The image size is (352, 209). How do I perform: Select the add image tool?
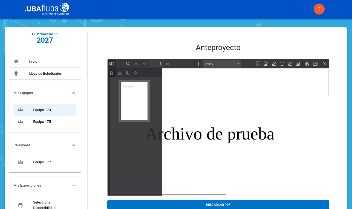point(298,64)
